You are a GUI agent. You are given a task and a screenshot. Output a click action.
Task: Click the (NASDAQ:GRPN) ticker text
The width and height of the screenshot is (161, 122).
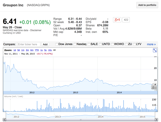tap(38, 5)
